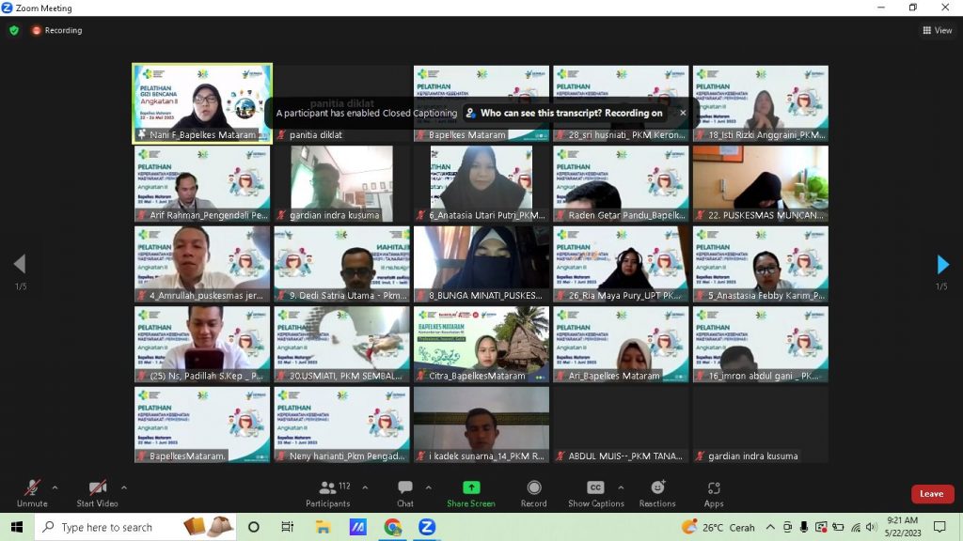
Task: Open Google Chrome from the taskbar
Action: pos(392,527)
